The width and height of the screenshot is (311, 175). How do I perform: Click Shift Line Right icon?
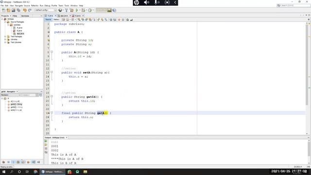point(115,19)
